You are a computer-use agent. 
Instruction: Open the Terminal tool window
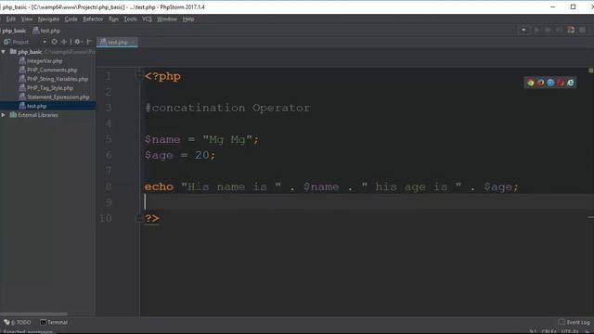(x=54, y=322)
